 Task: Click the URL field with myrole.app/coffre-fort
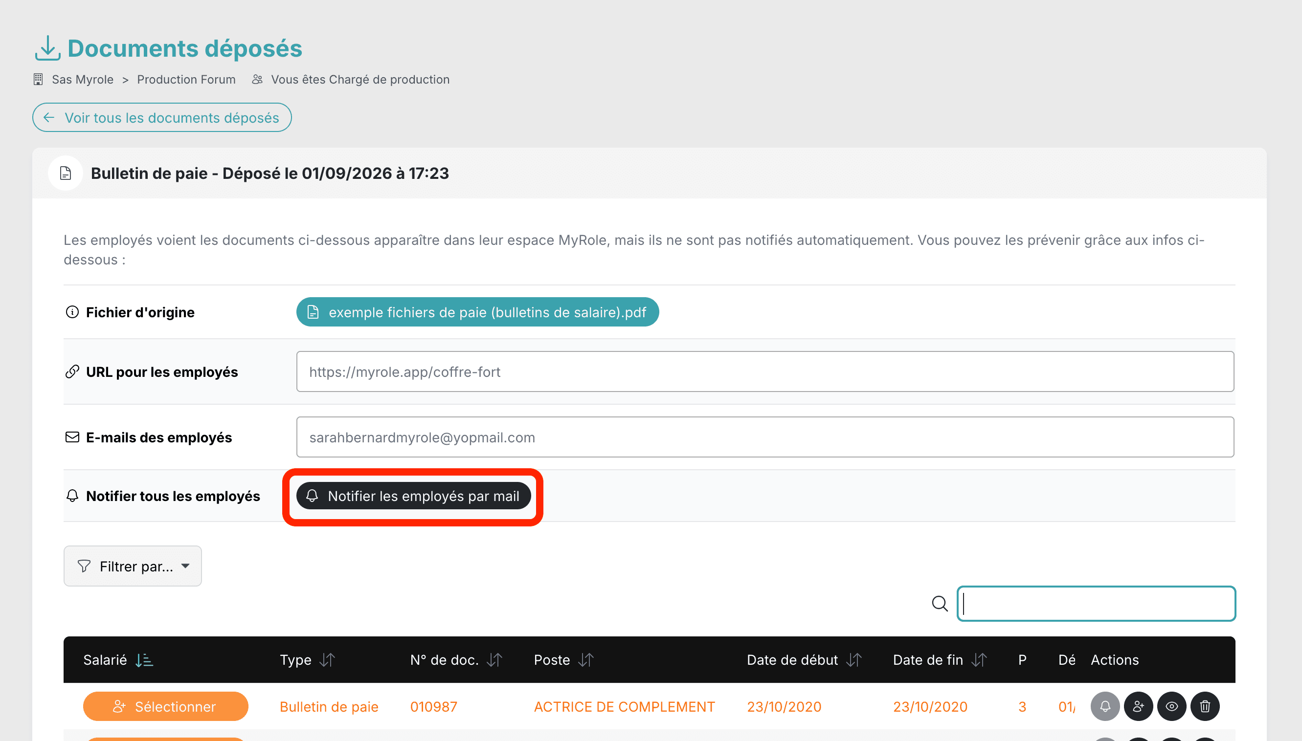765,371
